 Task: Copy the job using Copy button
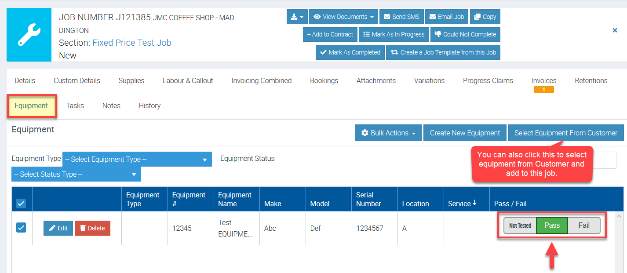click(x=485, y=17)
